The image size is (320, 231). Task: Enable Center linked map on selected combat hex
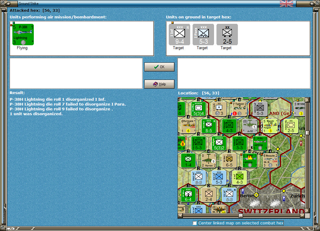[194, 223]
